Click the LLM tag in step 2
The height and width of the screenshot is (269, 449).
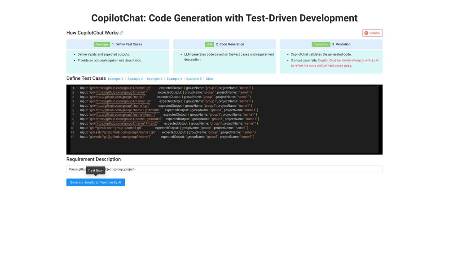point(209,44)
